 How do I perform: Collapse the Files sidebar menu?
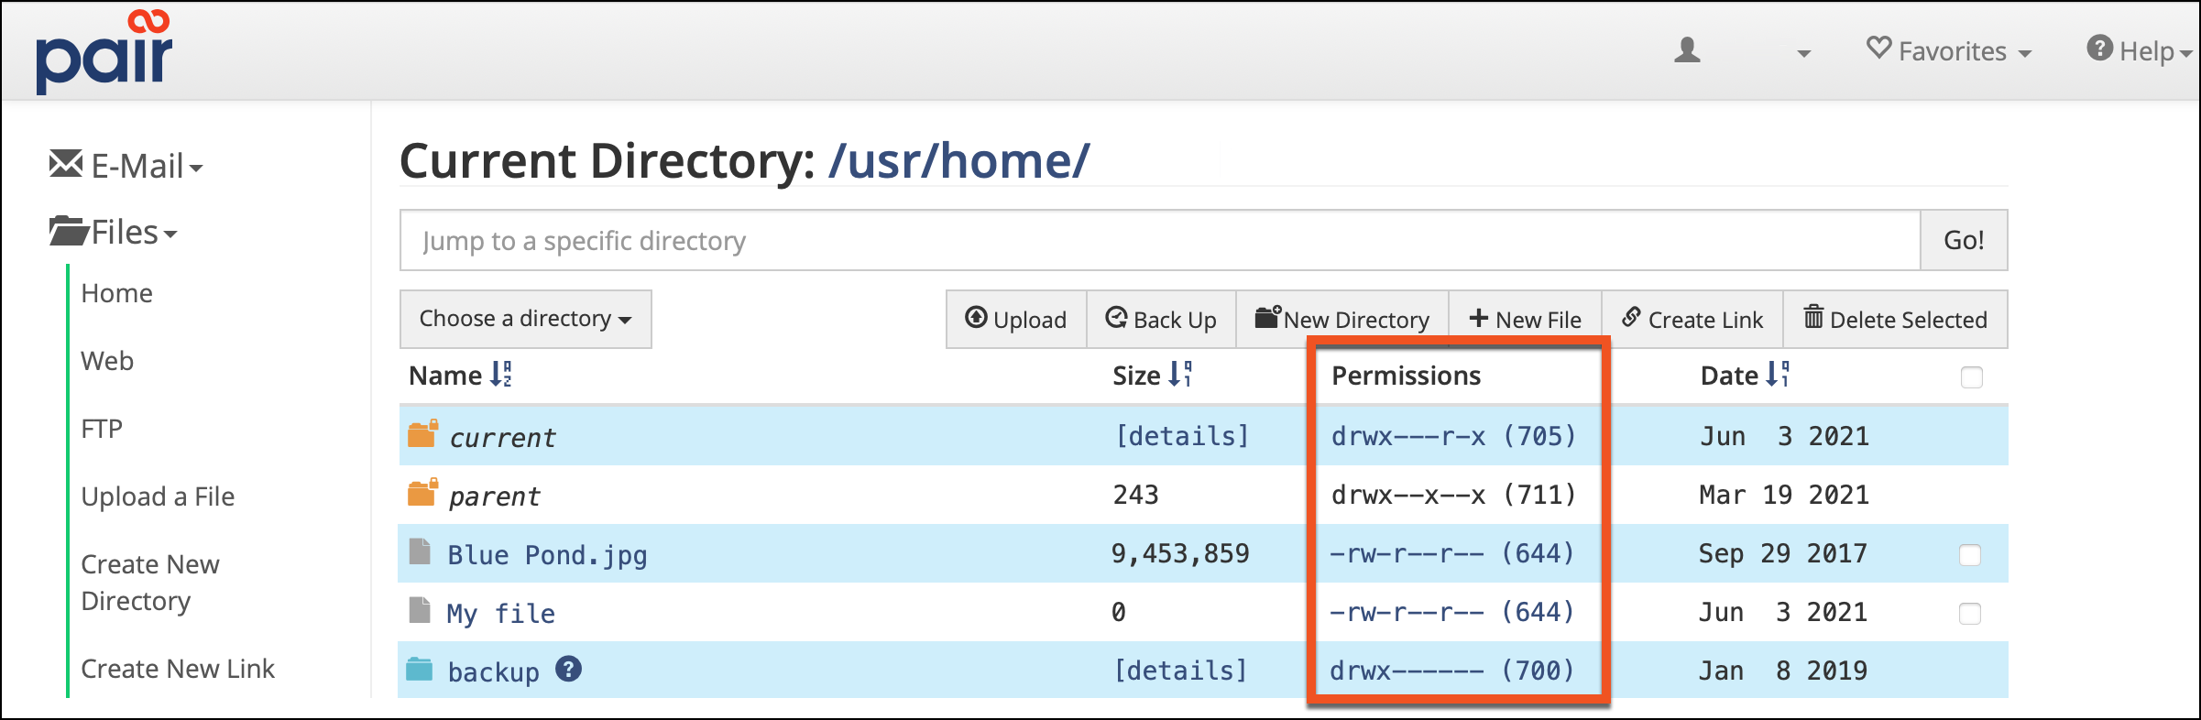click(x=113, y=232)
